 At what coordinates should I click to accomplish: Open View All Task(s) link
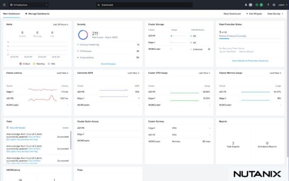18,128
